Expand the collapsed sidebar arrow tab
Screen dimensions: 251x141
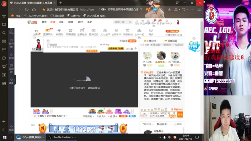point(15,80)
